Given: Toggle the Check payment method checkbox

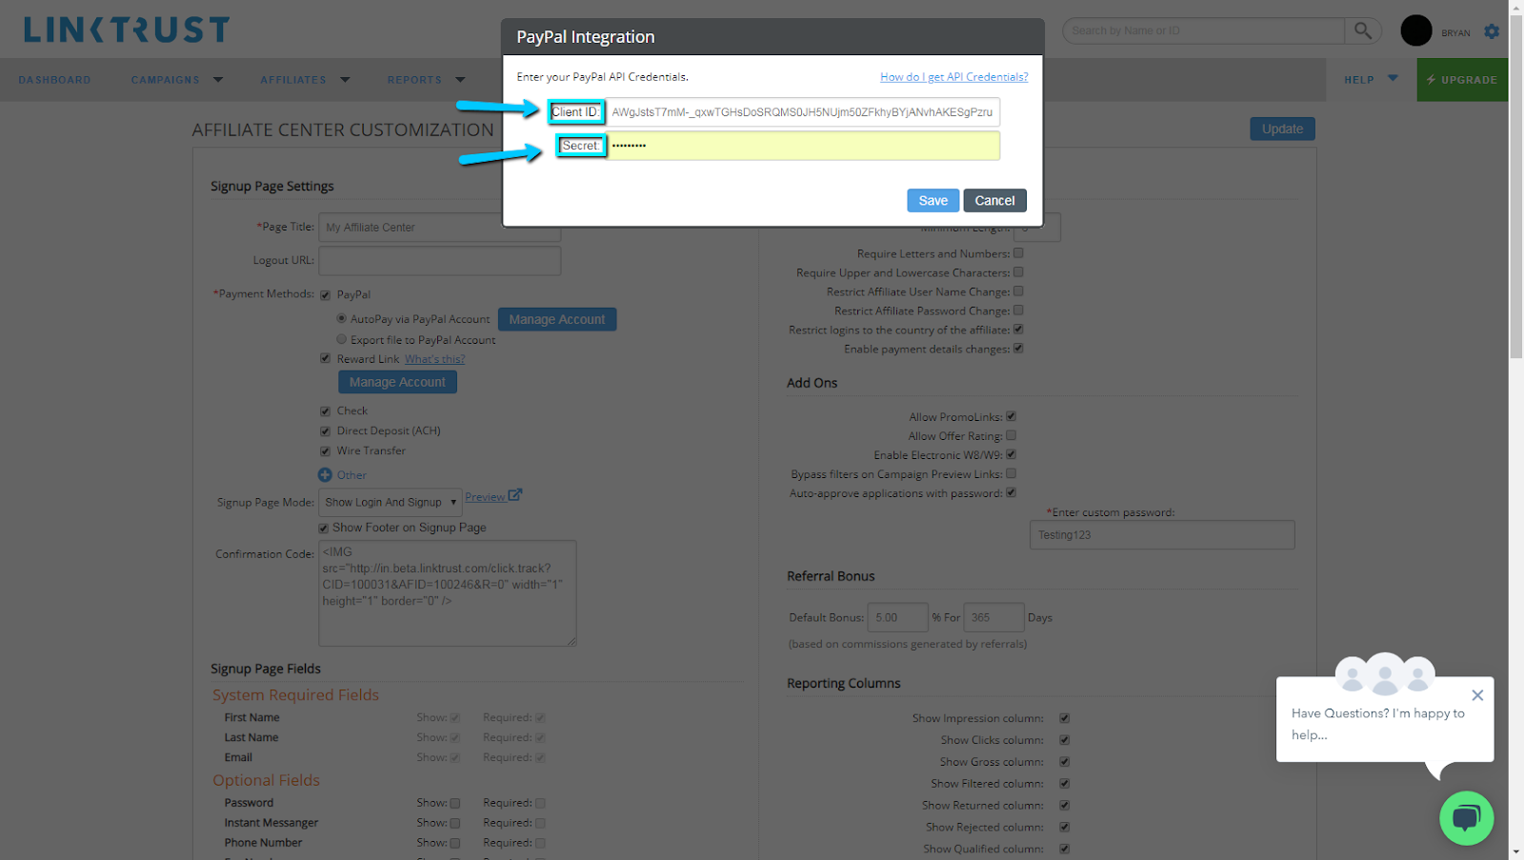Looking at the screenshot, I should click(x=325, y=411).
